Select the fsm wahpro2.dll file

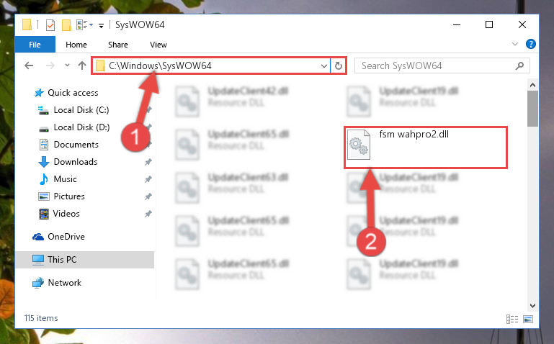point(425,147)
